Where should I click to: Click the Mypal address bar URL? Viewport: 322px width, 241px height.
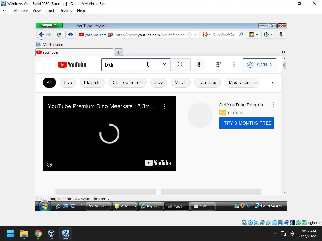(150, 35)
